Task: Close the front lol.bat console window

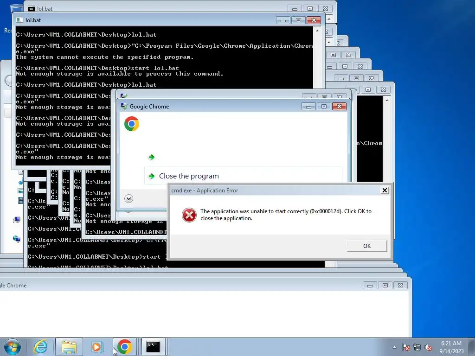Action: (314, 20)
